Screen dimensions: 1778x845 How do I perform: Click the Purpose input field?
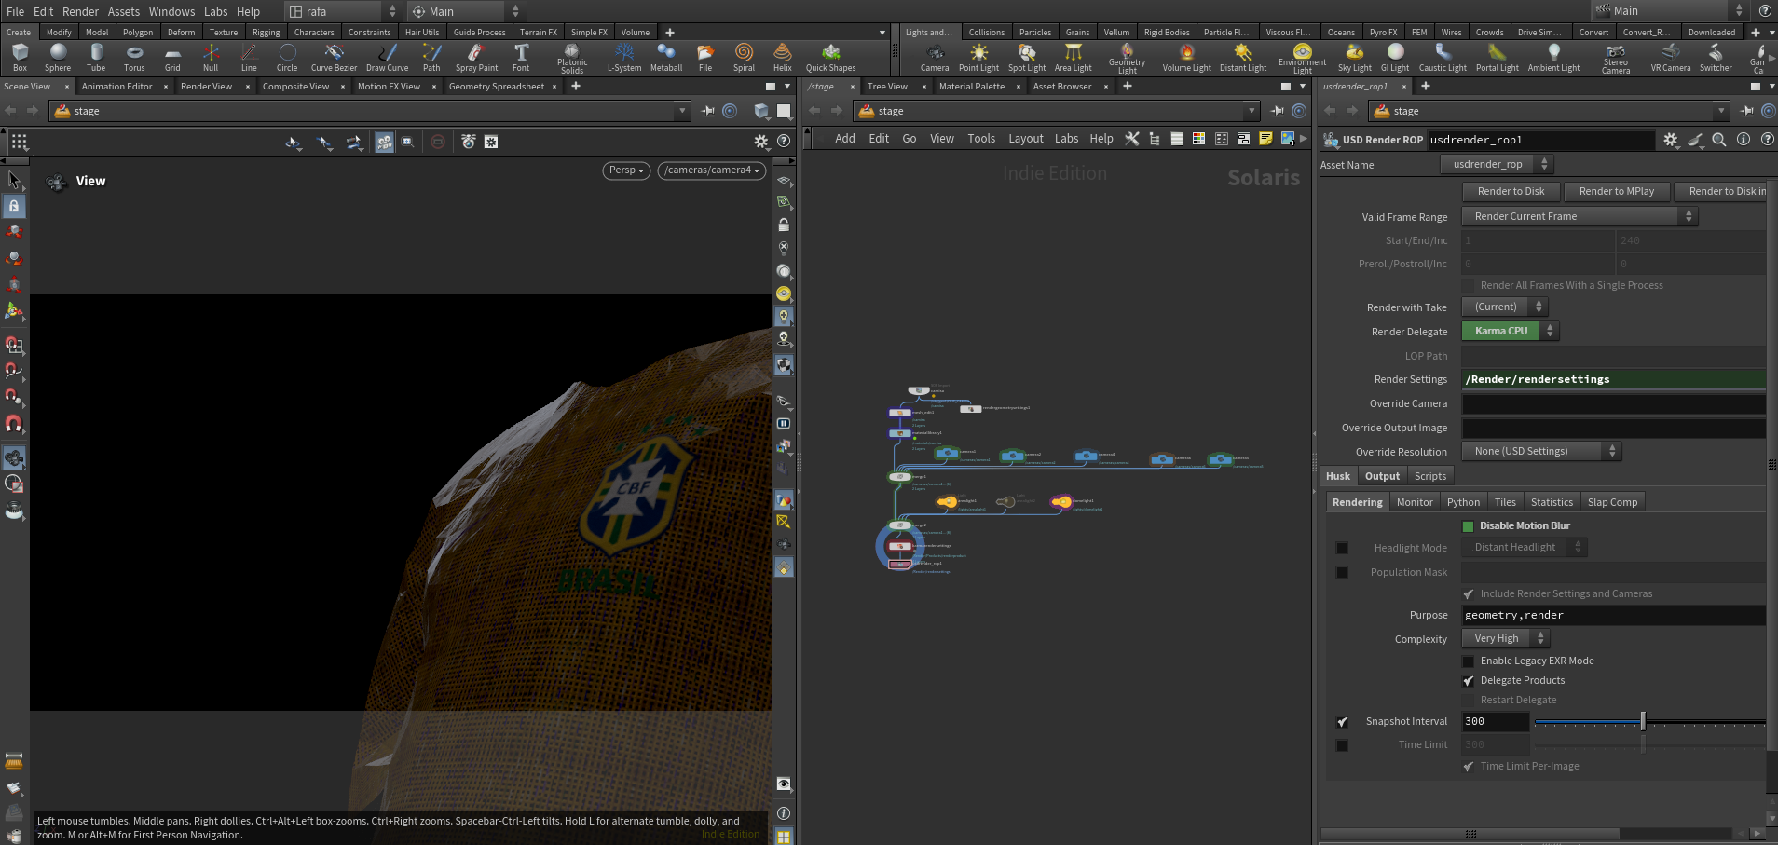pos(1613,616)
